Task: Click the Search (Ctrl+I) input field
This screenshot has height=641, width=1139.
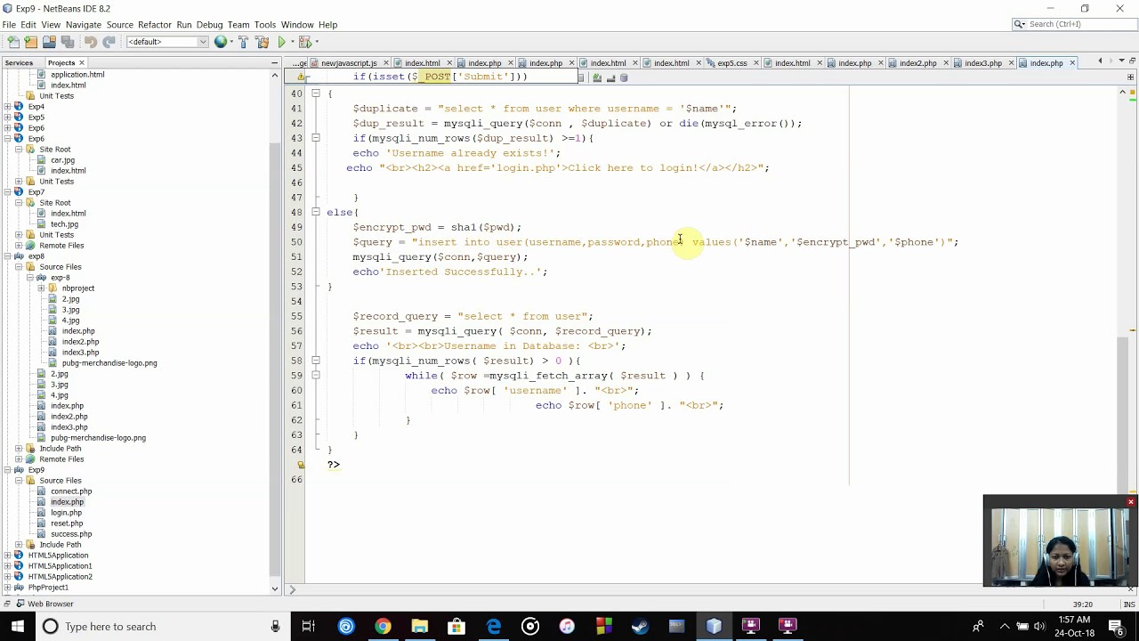Action: tap(1075, 24)
